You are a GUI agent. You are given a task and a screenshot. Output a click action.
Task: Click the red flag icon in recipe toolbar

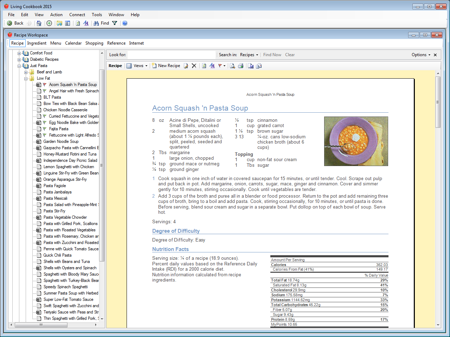(x=220, y=66)
